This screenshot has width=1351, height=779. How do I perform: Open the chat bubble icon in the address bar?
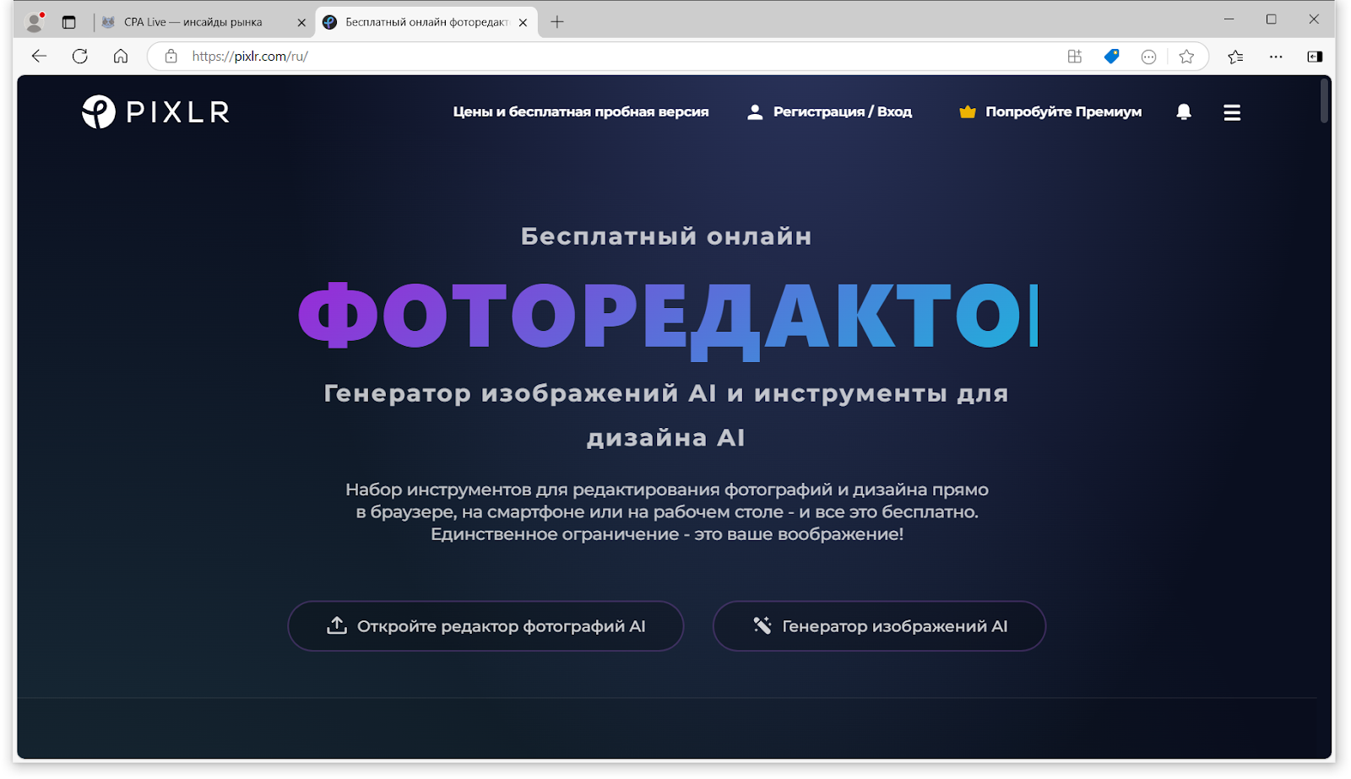click(x=1148, y=57)
